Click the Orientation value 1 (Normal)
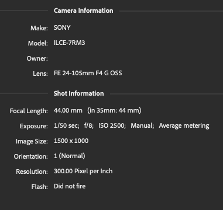The width and height of the screenshot is (223, 210). click(70, 156)
